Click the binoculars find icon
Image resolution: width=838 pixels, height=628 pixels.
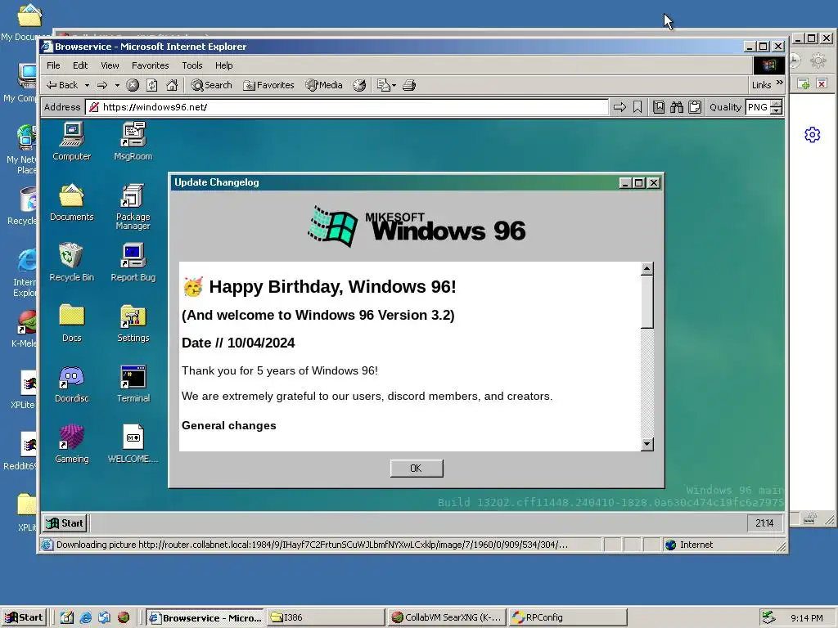677,107
